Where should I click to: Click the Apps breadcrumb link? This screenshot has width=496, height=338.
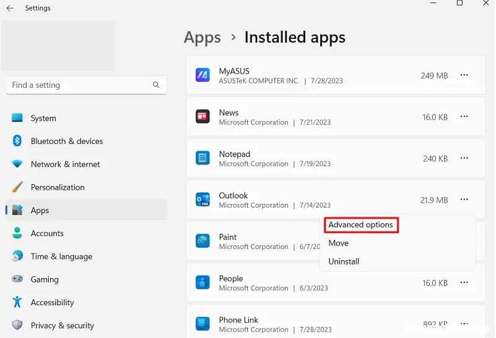click(x=202, y=38)
